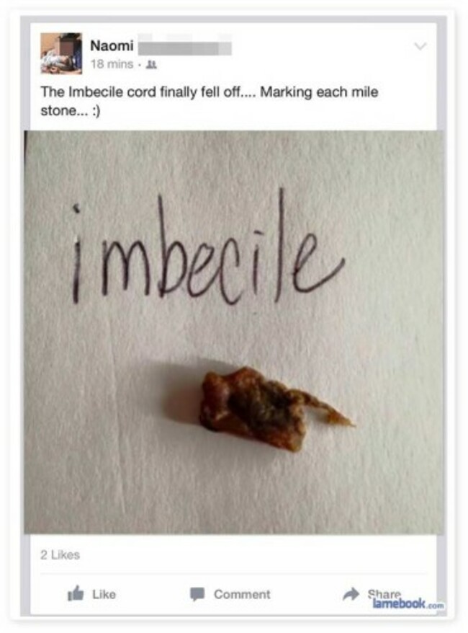468x633 pixels.
Task: Open the 18 mins timestamp link
Action: pos(112,64)
